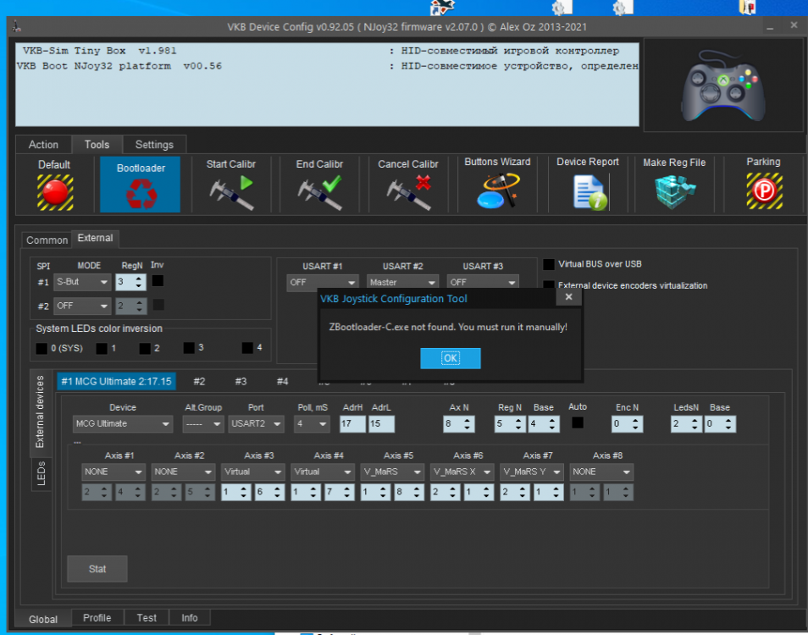Image resolution: width=808 pixels, height=635 pixels.
Task: Enable Virtual BUS over USB checkbox
Action: coord(549,264)
